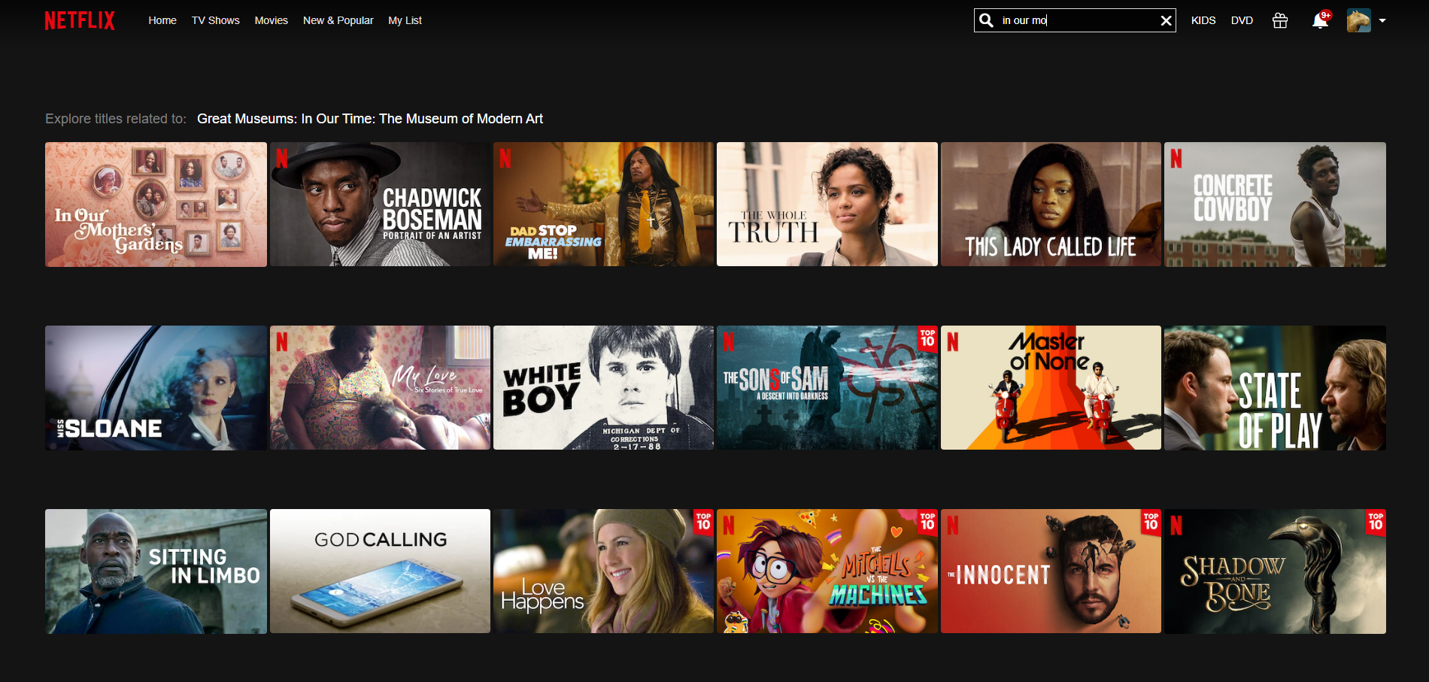Go to the Home menu item

point(162,20)
